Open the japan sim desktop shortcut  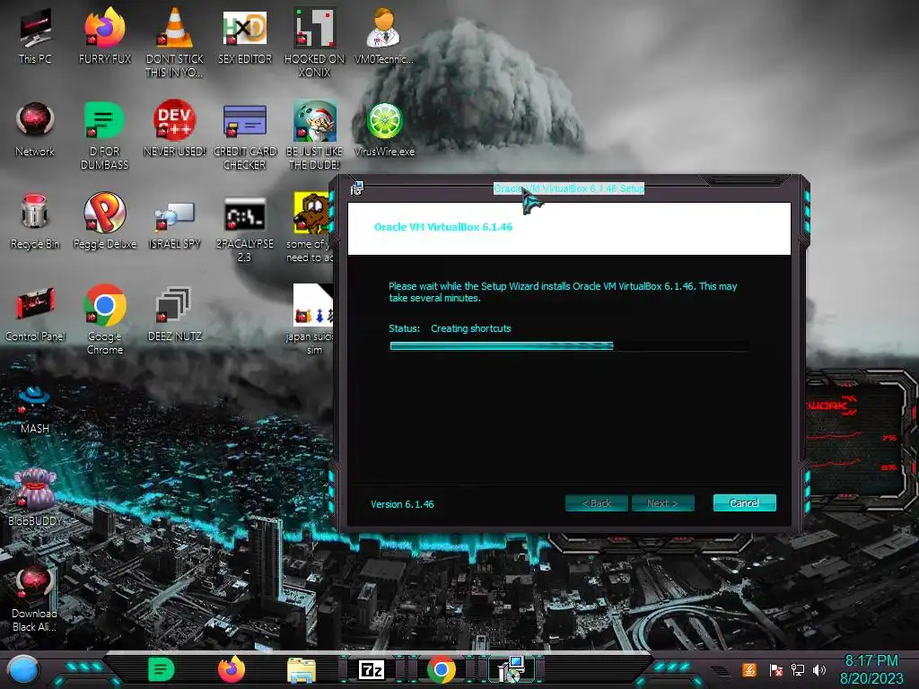pyautogui.click(x=312, y=320)
